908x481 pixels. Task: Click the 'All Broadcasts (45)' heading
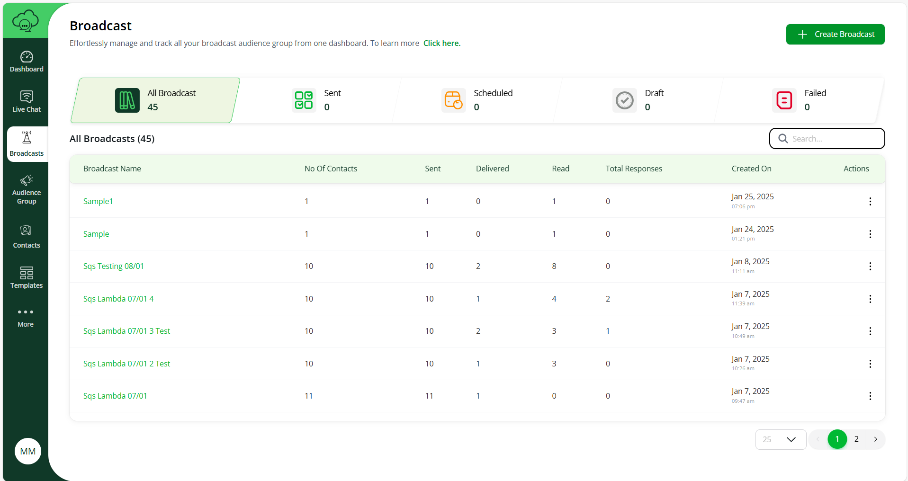tap(112, 139)
